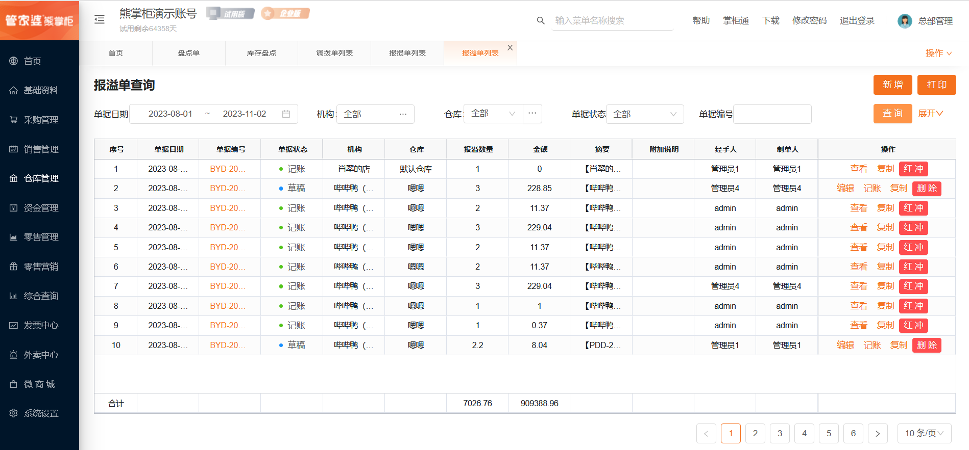The image size is (969, 450).
Task: Click the end date 2023-11-02 field
Action: pyautogui.click(x=245, y=114)
